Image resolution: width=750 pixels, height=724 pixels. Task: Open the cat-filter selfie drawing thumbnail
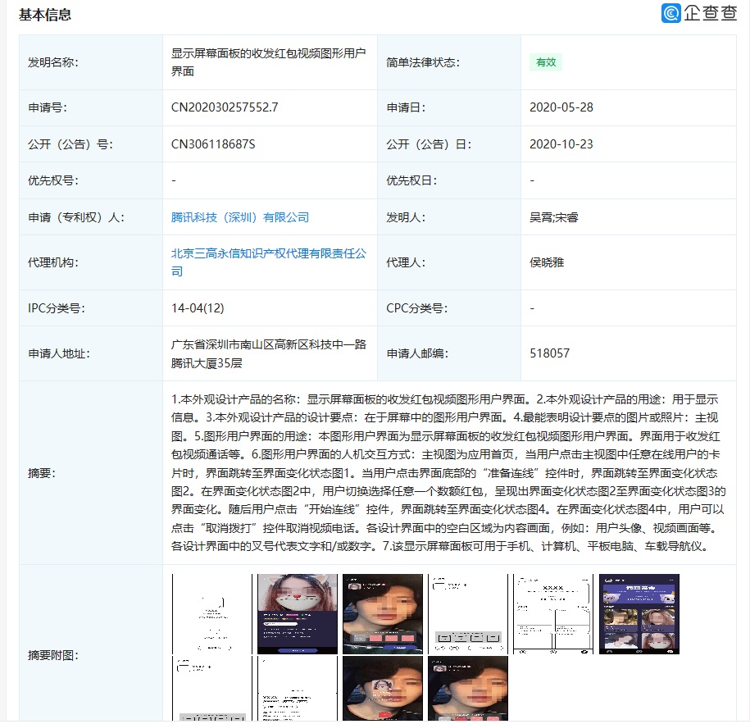[297, 612]
